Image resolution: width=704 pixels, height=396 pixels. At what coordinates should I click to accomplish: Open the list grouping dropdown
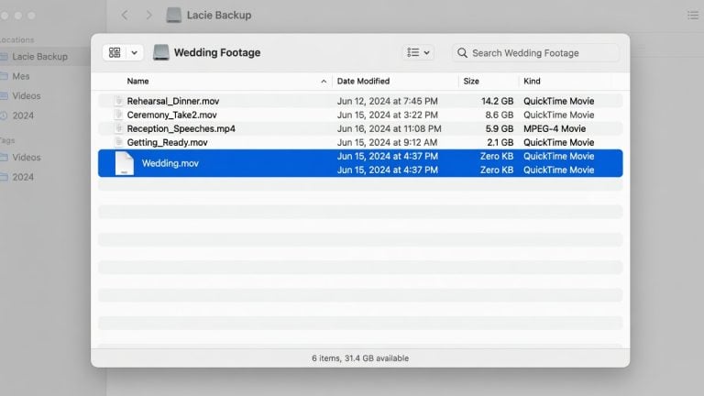coord(418,52)
